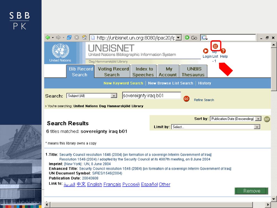The image size is (277, 208).
Task: Click the horizontal scrollbar left arrow
Action: 47,205
